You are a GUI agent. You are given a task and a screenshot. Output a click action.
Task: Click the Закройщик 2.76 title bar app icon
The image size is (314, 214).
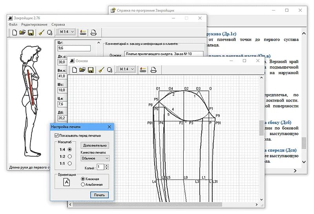10,18
